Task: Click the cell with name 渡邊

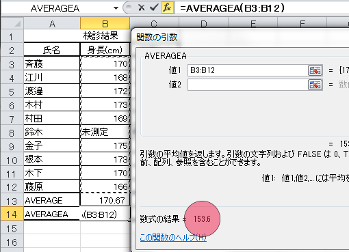Action: [52, 91]
